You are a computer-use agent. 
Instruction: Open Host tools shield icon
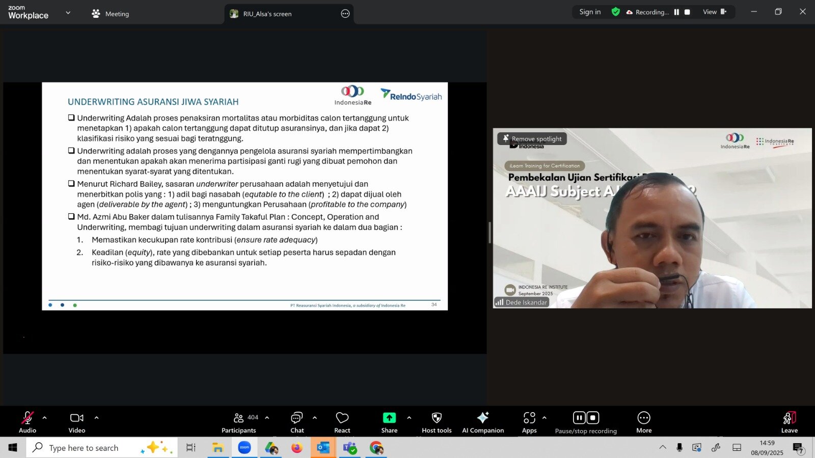437,422
